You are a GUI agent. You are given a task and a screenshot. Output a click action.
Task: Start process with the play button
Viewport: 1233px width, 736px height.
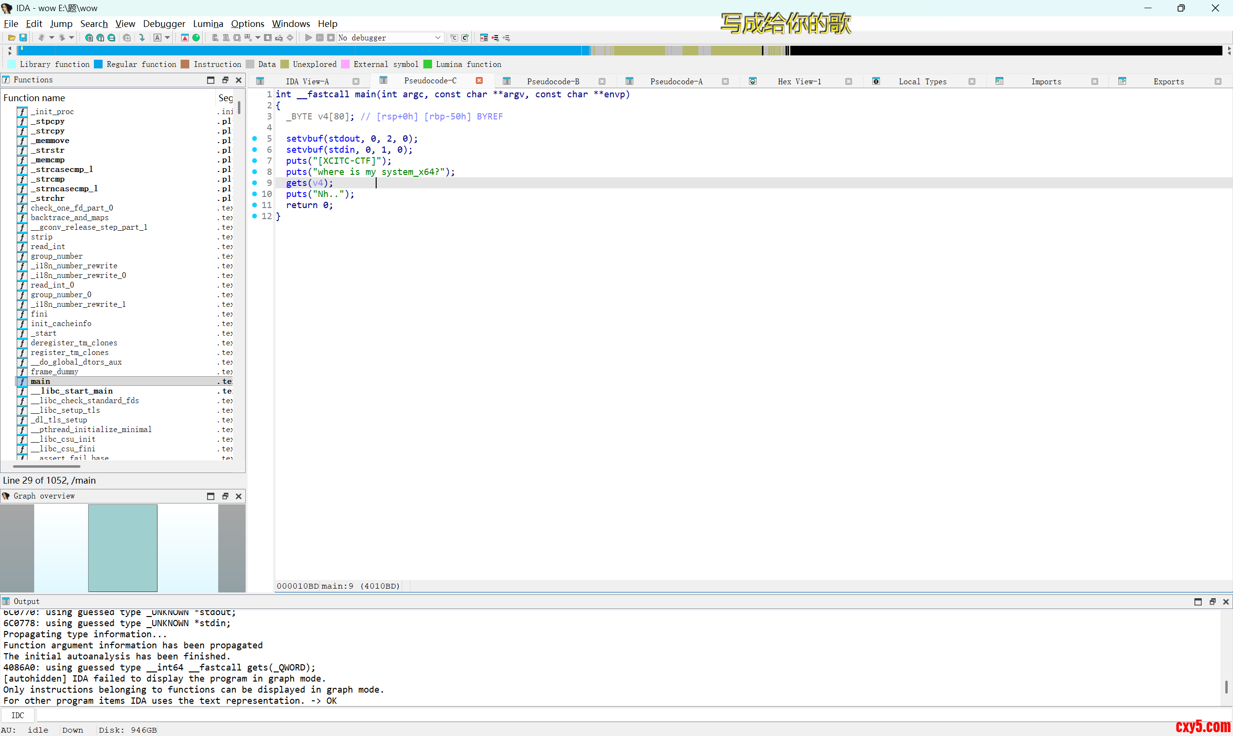click(308, 38)
